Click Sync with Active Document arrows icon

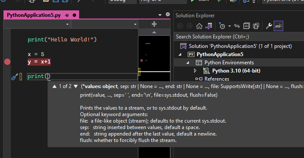point(237,26)
